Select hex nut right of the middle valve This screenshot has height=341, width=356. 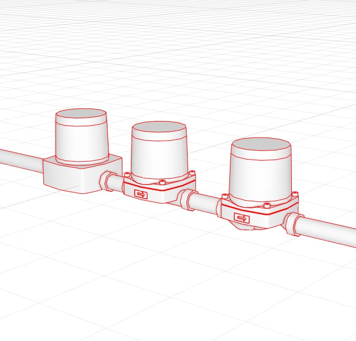click(185, 200)
